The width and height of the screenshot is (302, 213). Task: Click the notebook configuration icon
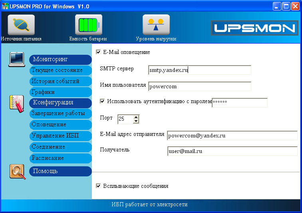click(x=17, y=104)
